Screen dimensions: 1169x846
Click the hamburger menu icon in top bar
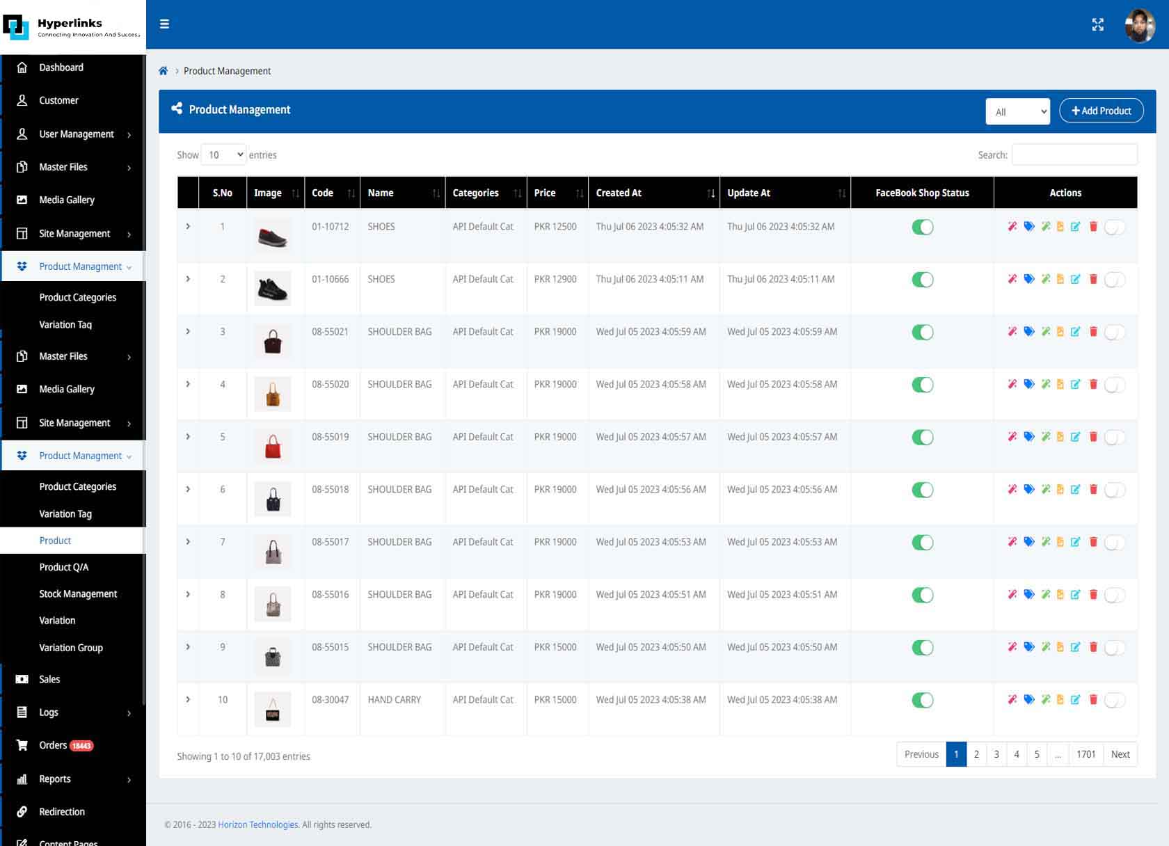(x=164, y=24)
